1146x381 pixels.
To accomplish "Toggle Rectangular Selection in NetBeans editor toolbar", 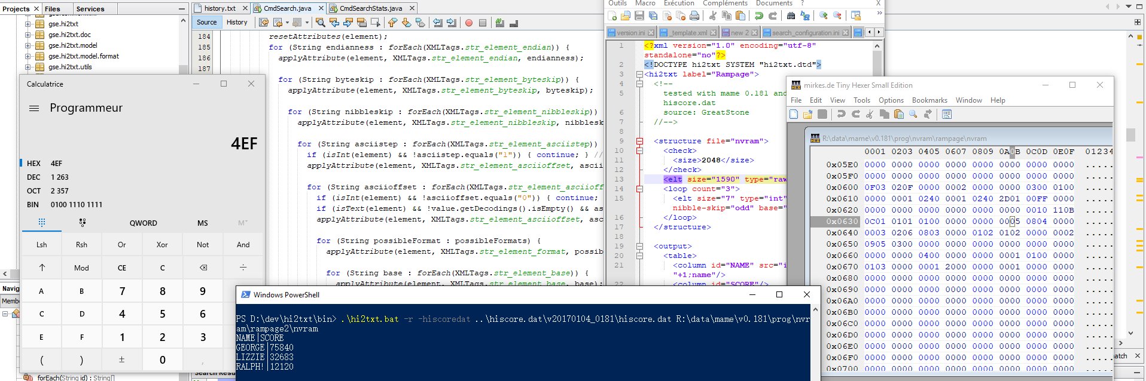I will point(376,23).
